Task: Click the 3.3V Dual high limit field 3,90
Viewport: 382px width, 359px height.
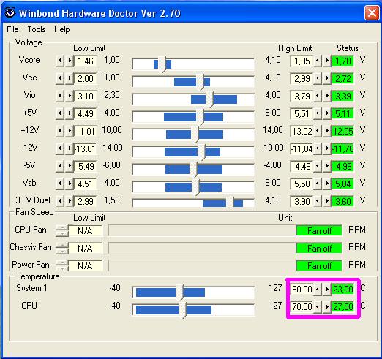Action: [302, 201]
